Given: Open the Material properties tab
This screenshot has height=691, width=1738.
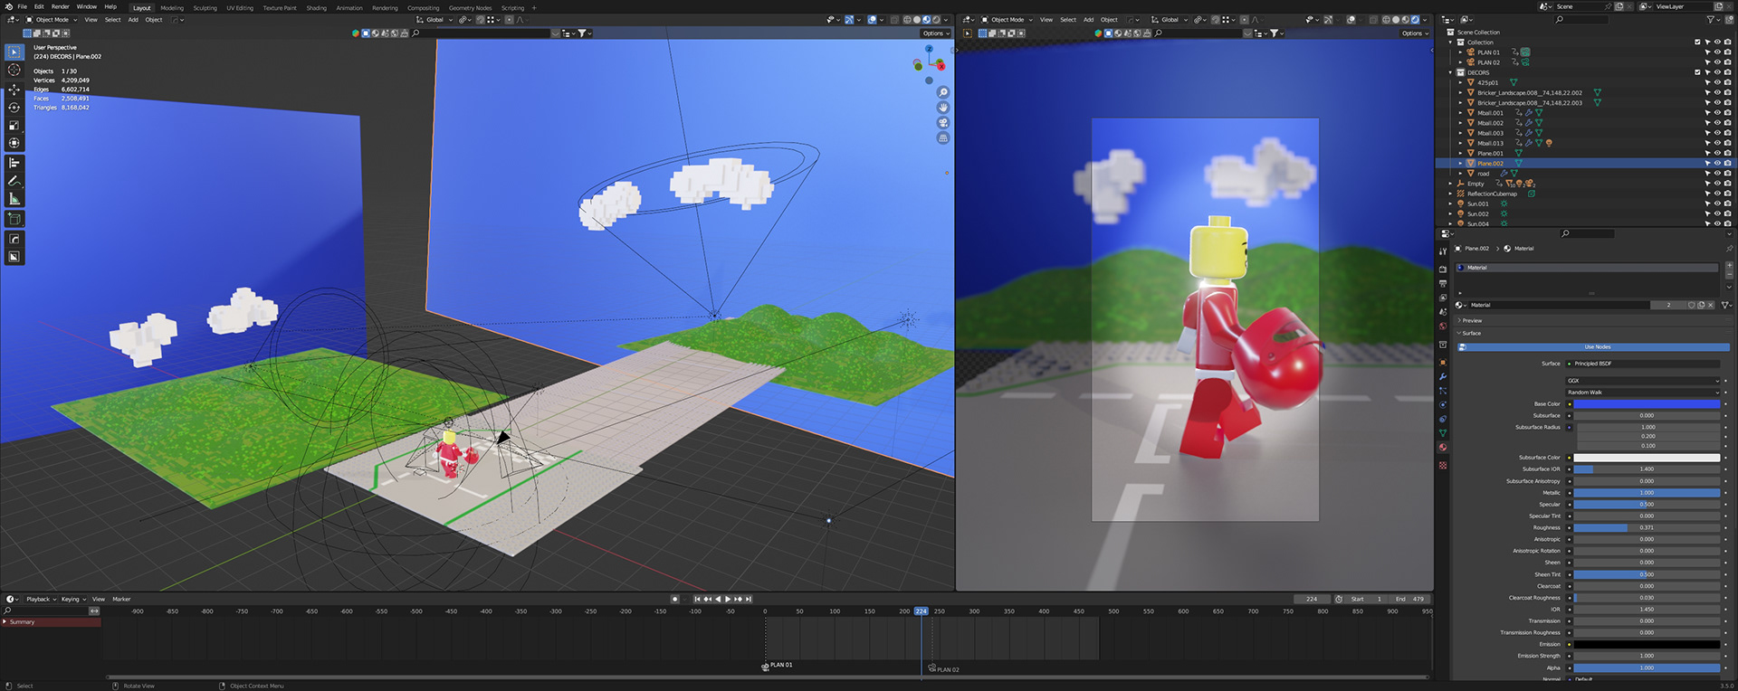Looking at the screenshot, I should point(1443,448).
